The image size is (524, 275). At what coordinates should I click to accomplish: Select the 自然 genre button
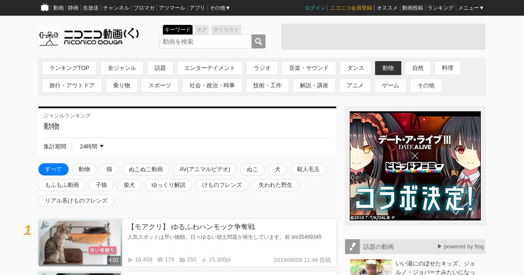(x=418, y=68)
